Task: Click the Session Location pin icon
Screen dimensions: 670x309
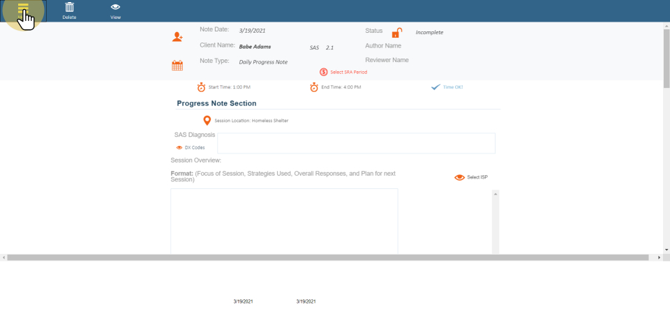Action: [x=207, y=121]
